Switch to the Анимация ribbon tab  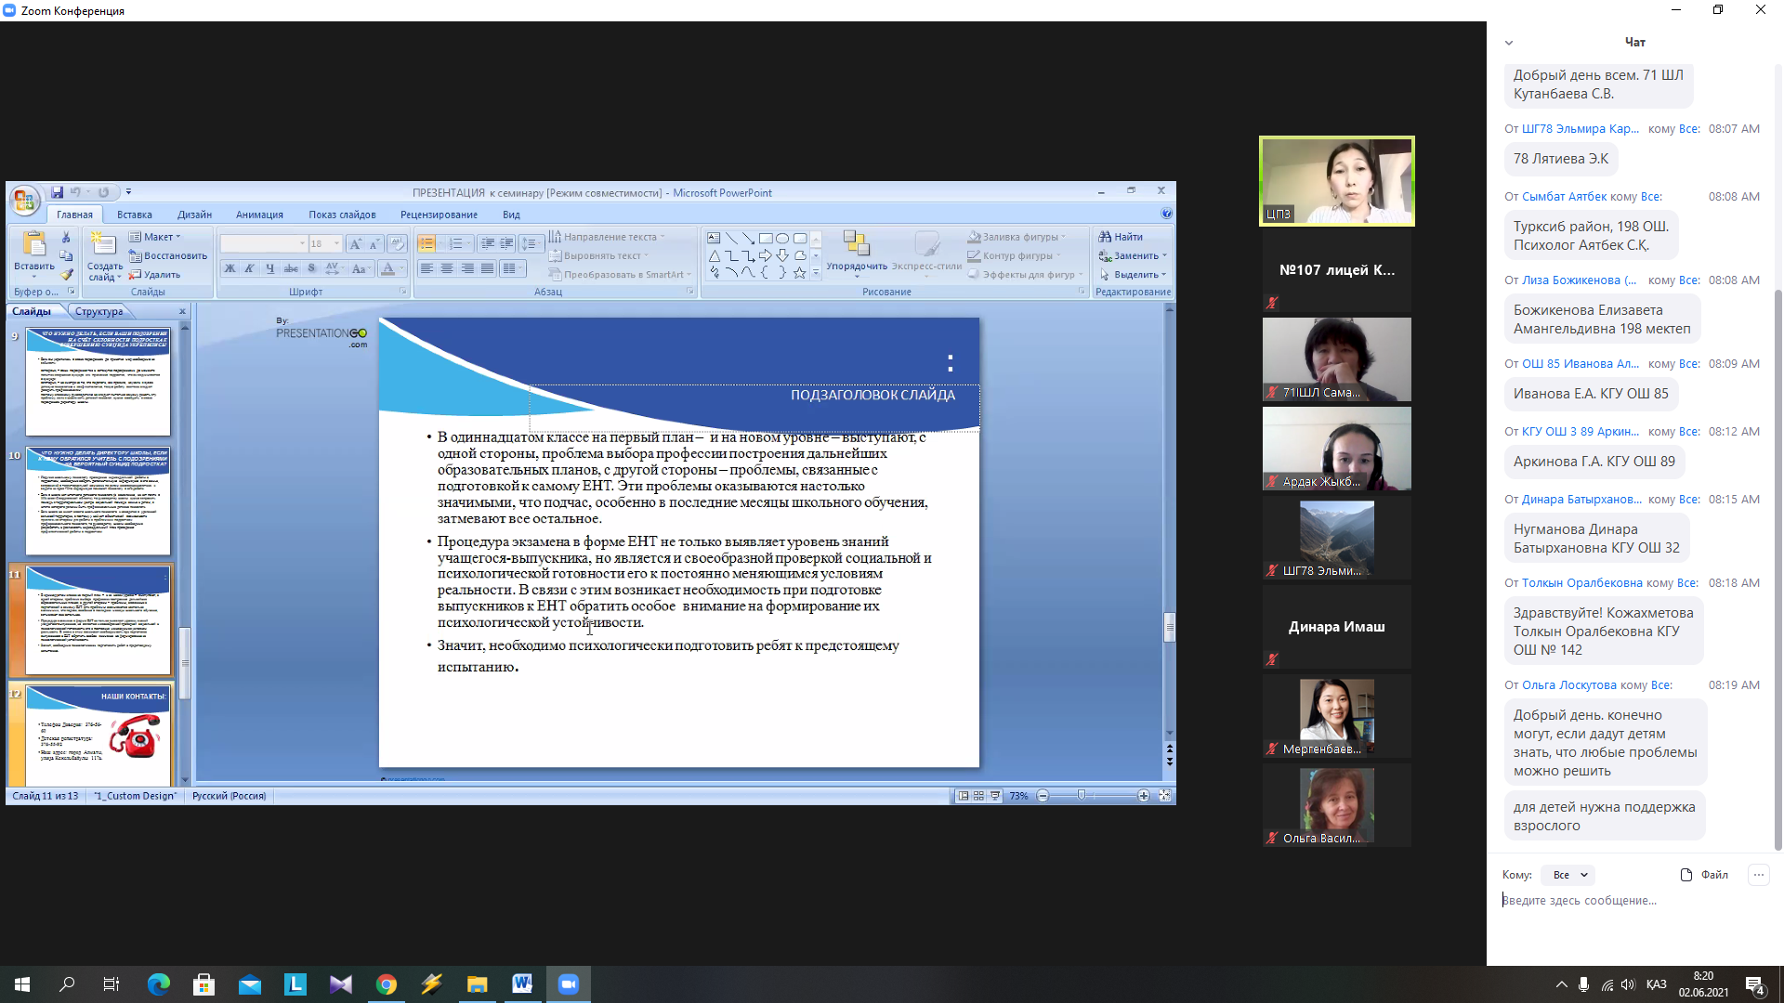259,215
